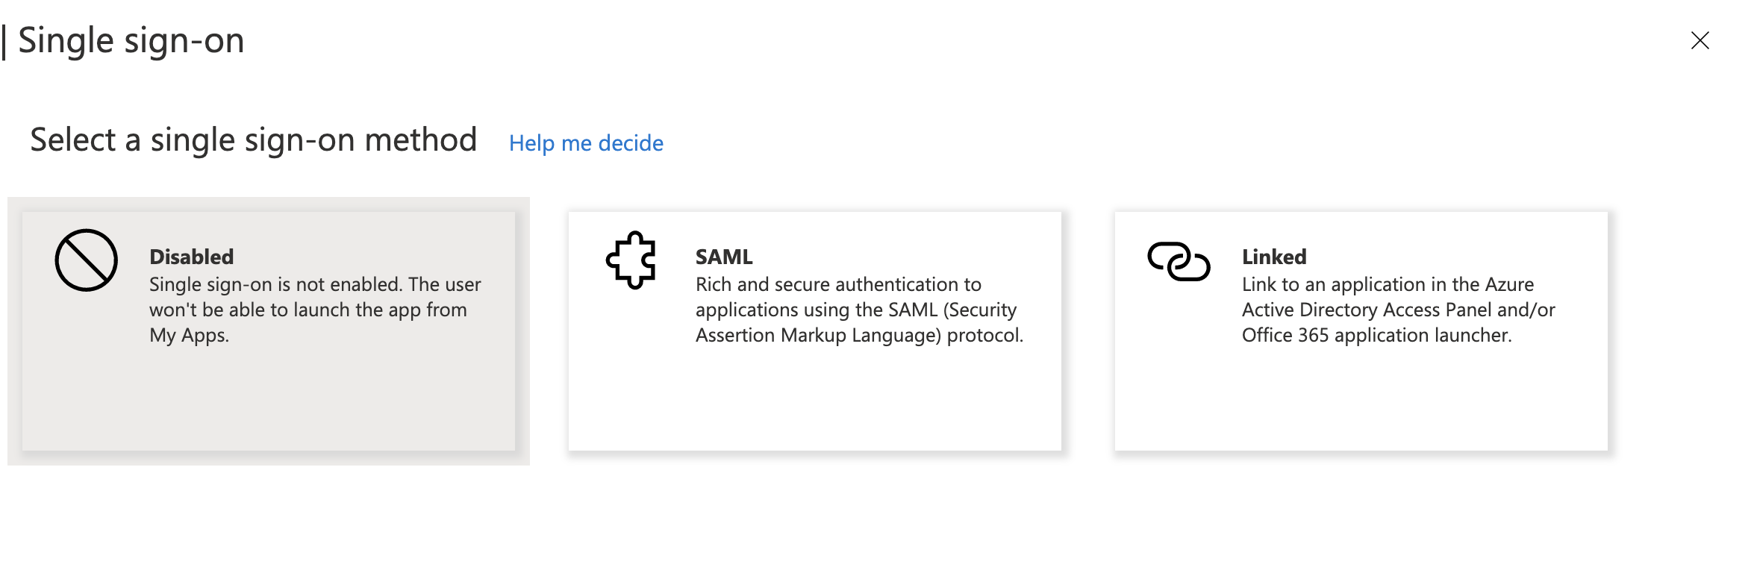Click the Single sign-on page heading
This screenshot has height=564, width=1754.
pyautogui.click(x=131, y=40)
